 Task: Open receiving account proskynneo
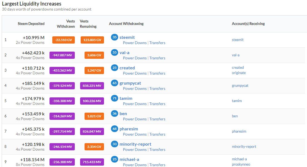(241, 164)
